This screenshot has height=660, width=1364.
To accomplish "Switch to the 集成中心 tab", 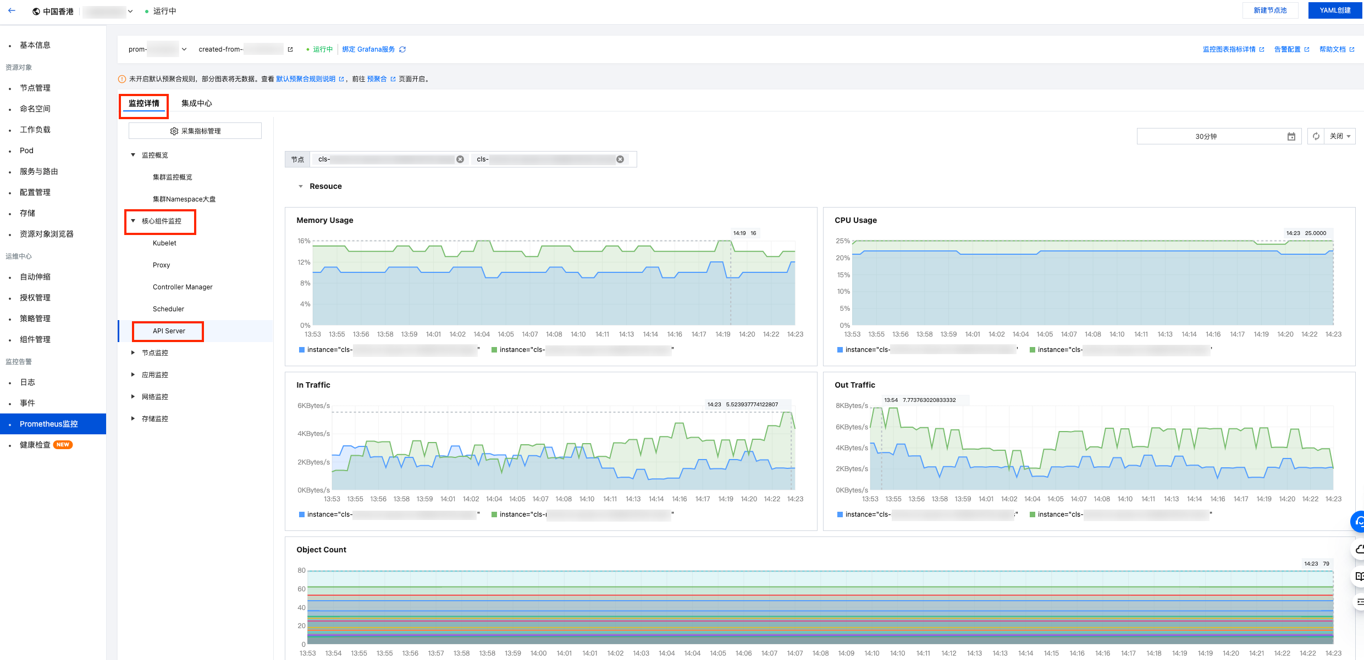I will click(x=196, y=103).
